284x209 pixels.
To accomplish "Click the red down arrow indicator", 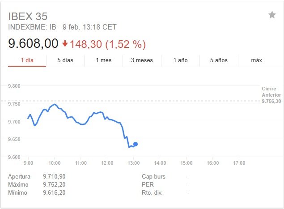I will (65, 44).
